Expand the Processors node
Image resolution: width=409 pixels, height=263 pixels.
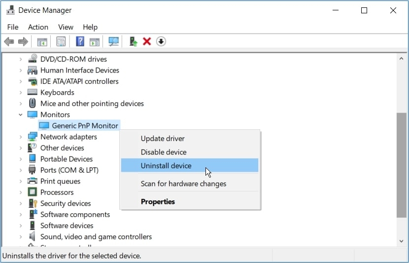[x=21, y=192]
